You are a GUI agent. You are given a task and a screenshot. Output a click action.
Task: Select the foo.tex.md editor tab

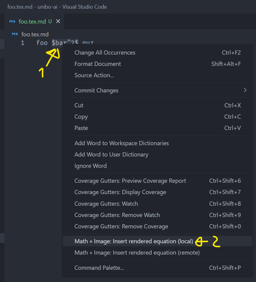click(34, 21)
